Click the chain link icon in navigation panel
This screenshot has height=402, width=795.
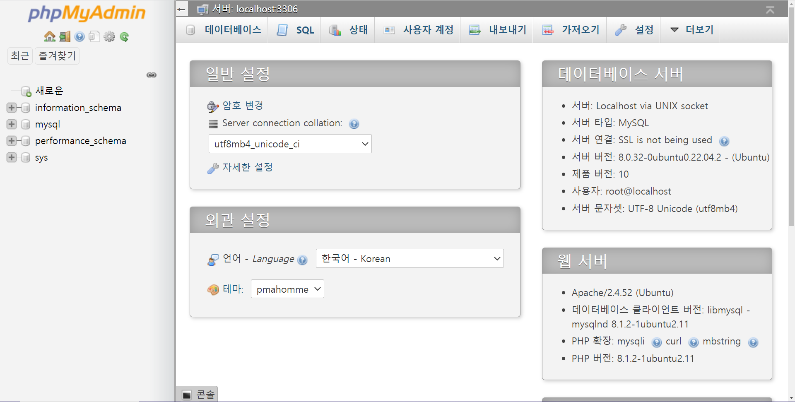(152, 75)
